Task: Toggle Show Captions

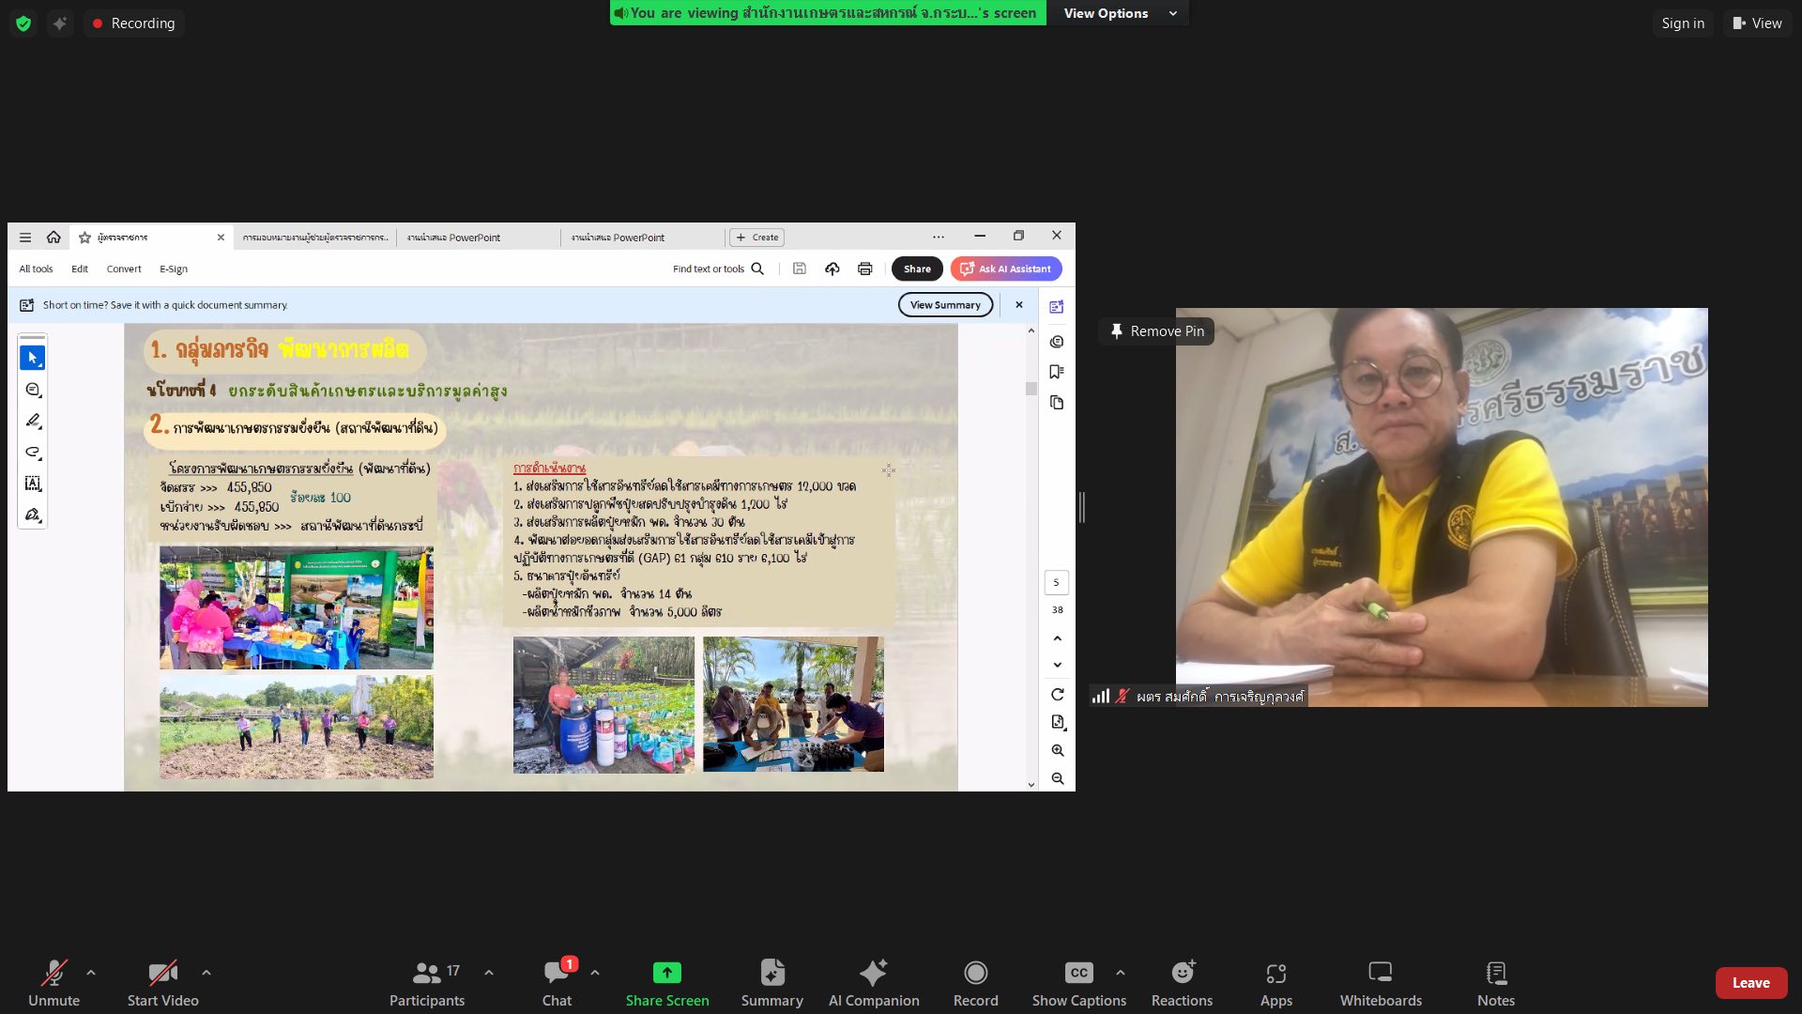Action: pos(1078,982)
